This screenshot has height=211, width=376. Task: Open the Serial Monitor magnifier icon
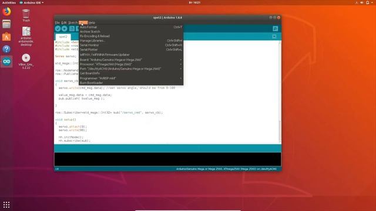pos(276,29)
